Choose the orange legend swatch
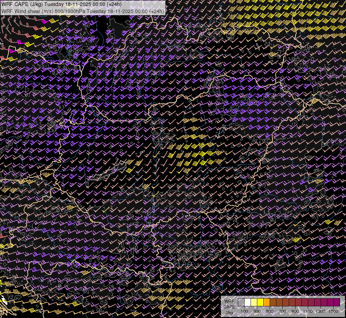This screenshot has width=346, height=318. pyautogui.click(x=266, y=302)
